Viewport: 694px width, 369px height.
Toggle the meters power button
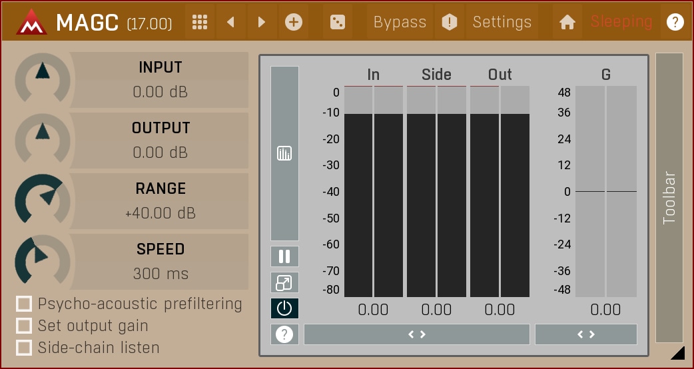point(284,308)
